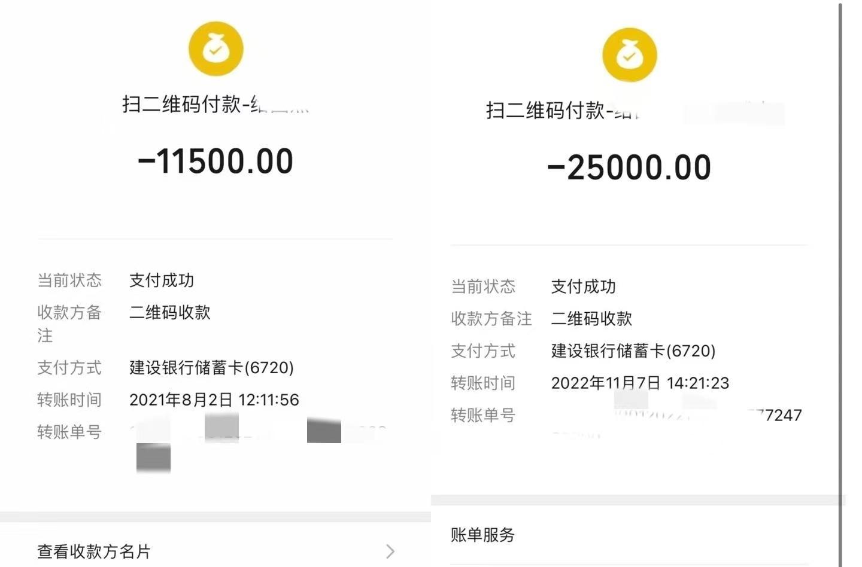Select the -11500.00 payment amount
This screenshot has height=567, width=862.
tap(215, 161)
